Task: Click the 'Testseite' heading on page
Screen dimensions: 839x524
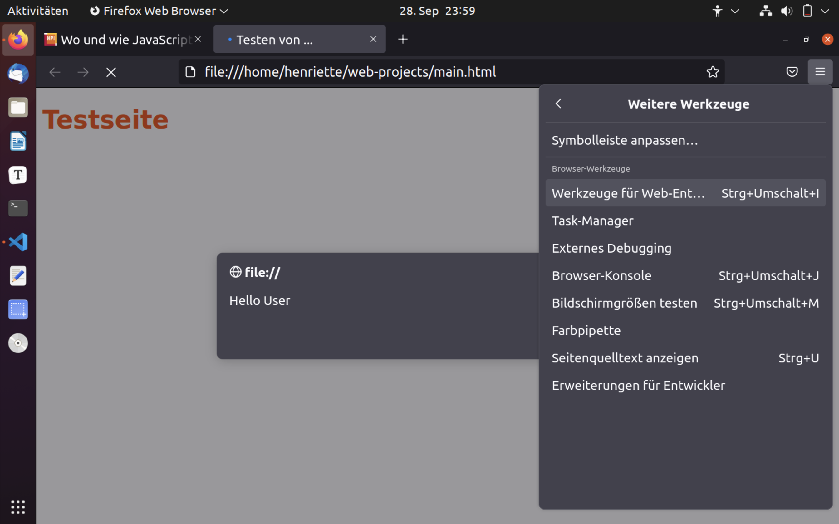Action: click(105, 119)
